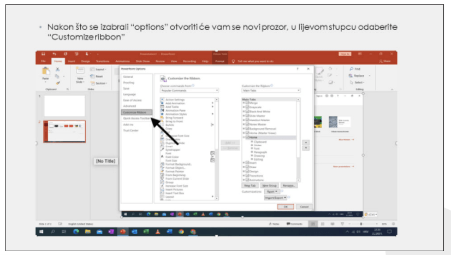
Task: Open the Choose commands from dropdown
Action: point(189,90)
